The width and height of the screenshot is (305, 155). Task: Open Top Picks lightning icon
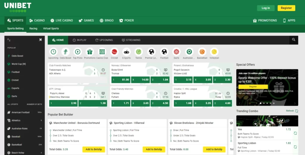78,52
